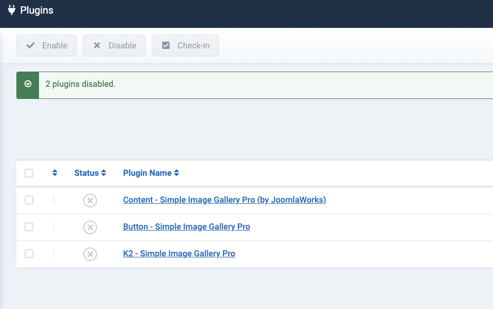Select checkbox for K2 Simple Image Gallery Pro
This screenshot has height=309, width=493.
tap(29, 254)
